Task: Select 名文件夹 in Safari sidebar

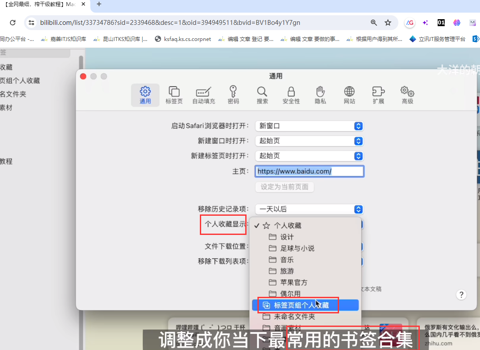Action: pyautogui.click(x=13, y=94)
